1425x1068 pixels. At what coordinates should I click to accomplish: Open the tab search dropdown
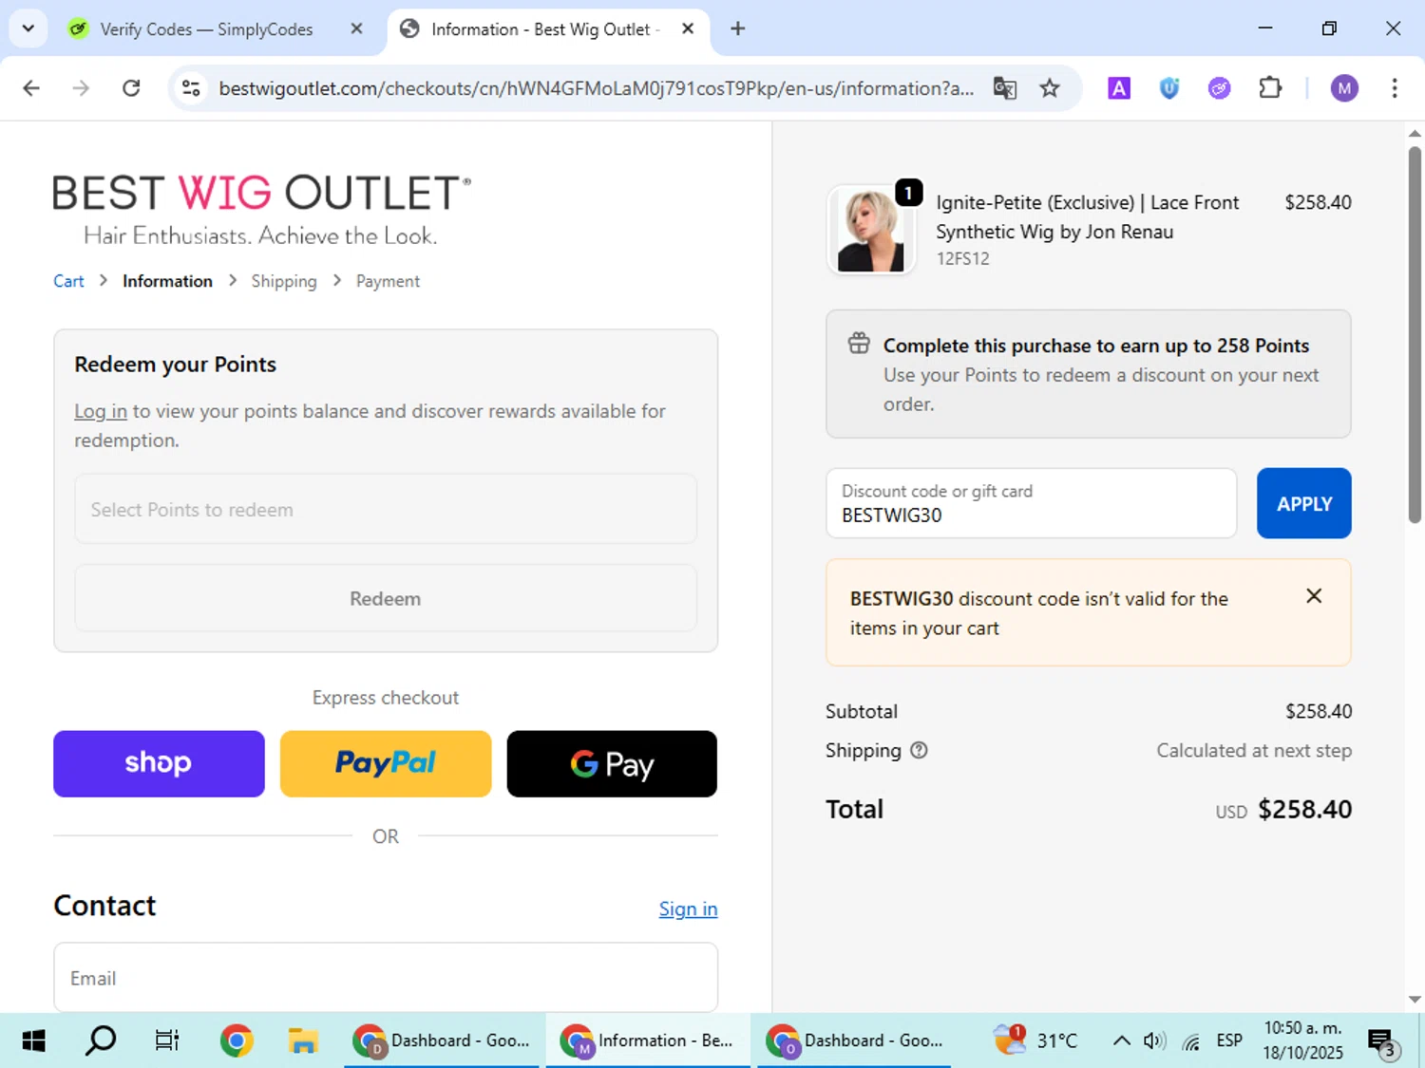(x=28, y=28)
